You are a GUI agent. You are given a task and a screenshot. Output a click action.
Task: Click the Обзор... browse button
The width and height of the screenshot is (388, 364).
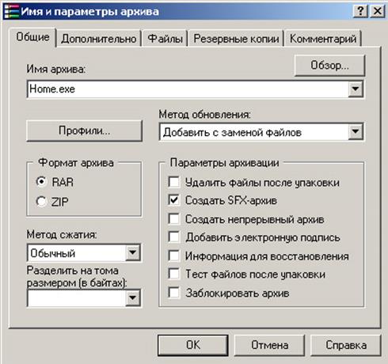pyautogui.click(x=329, y=66)
